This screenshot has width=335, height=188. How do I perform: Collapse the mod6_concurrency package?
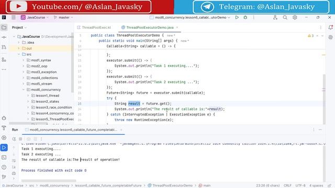[24, 90]
